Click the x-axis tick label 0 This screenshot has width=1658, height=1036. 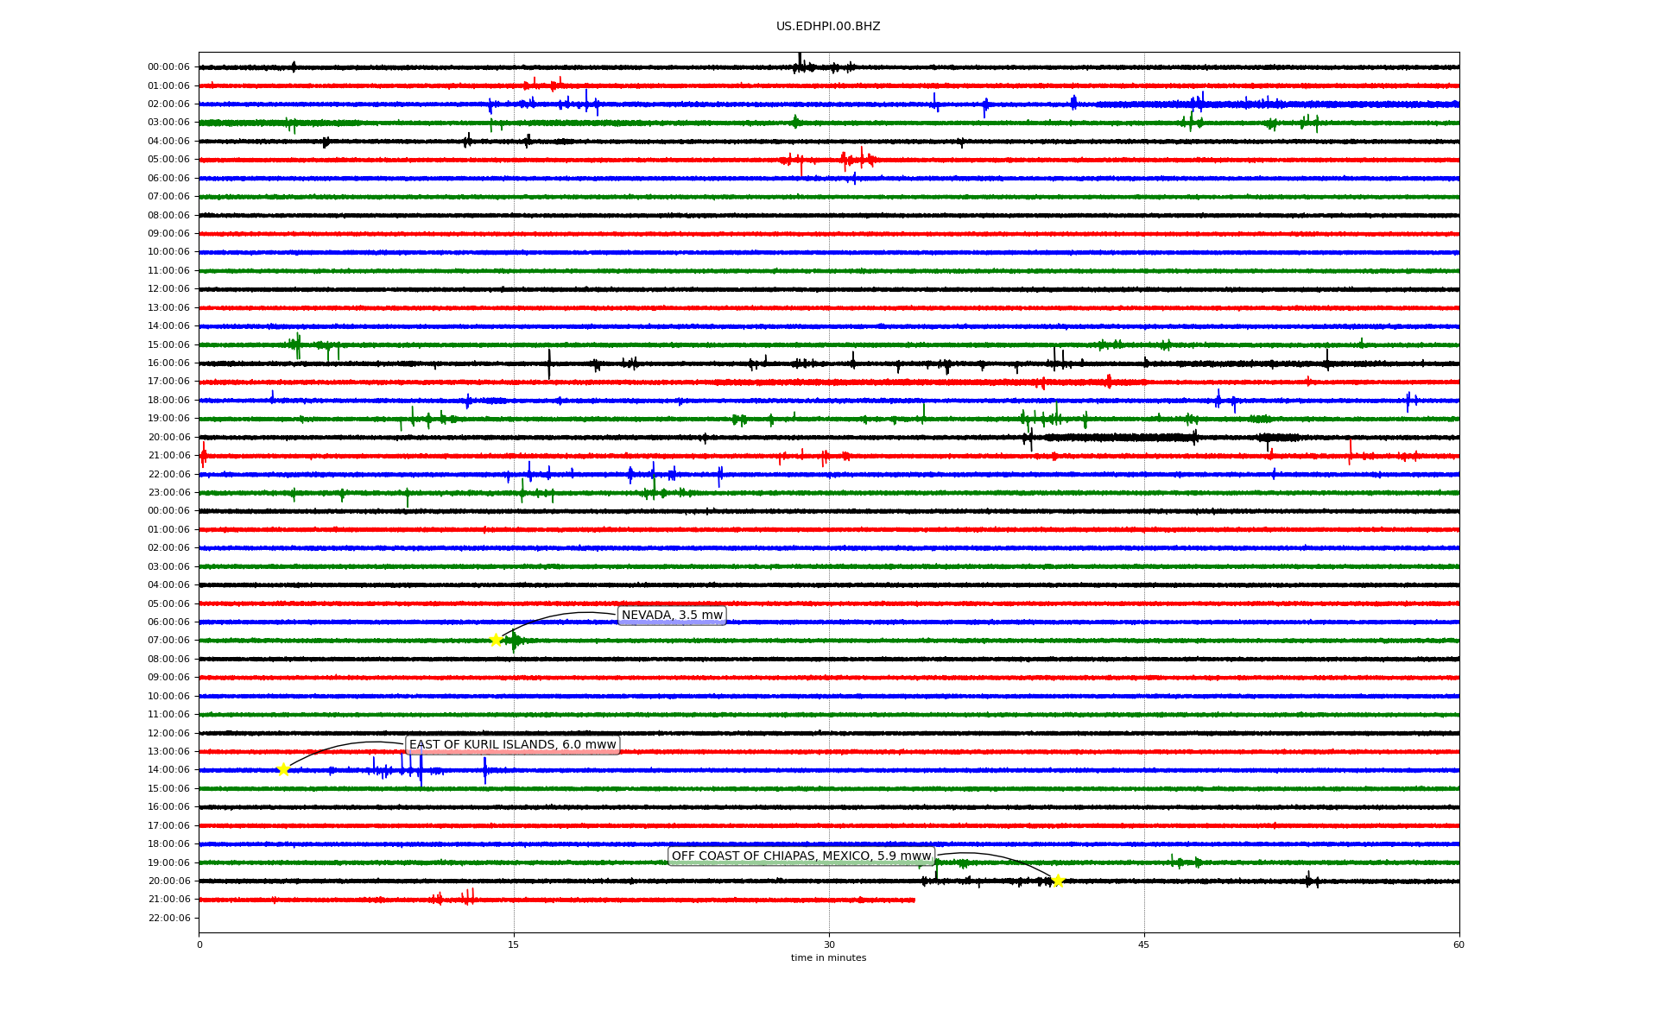pos(199,944)
